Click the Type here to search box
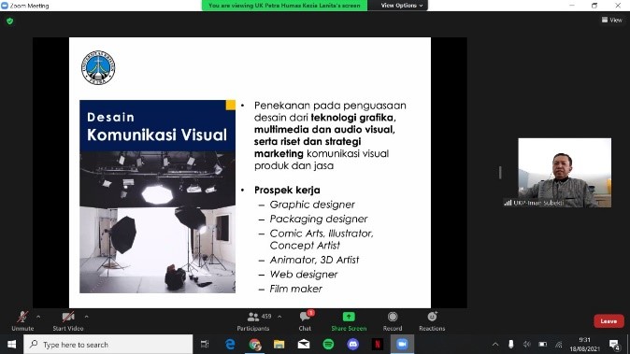This screenshot has width=630, height=354. tap(108, 345)
